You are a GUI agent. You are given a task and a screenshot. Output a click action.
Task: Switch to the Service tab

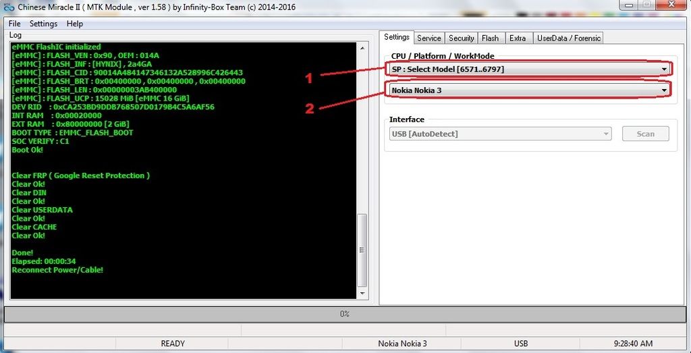[x=429, y=38]
